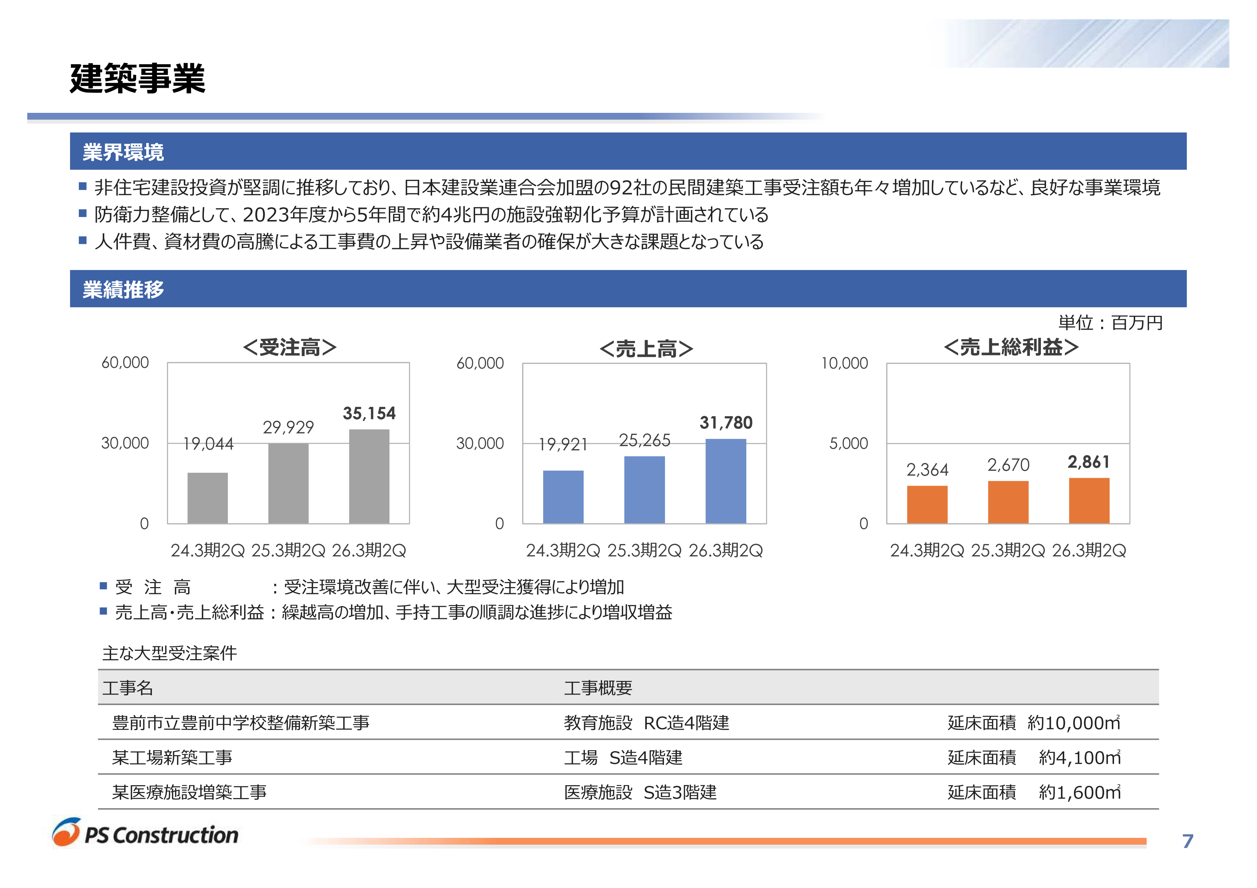The image size is (1257, 888).
Task: Click the <売上高> chart title
Action: [646, 349]
